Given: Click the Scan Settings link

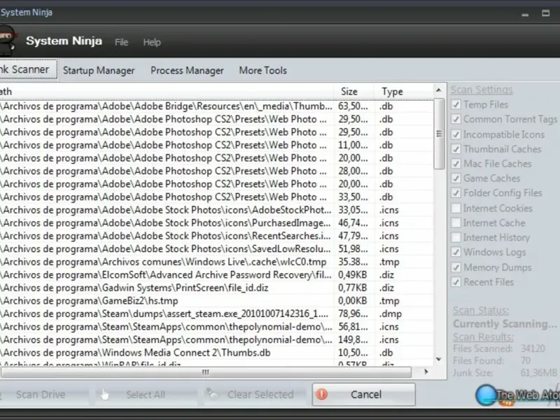Looking at the screenshot, I should 482,90.
